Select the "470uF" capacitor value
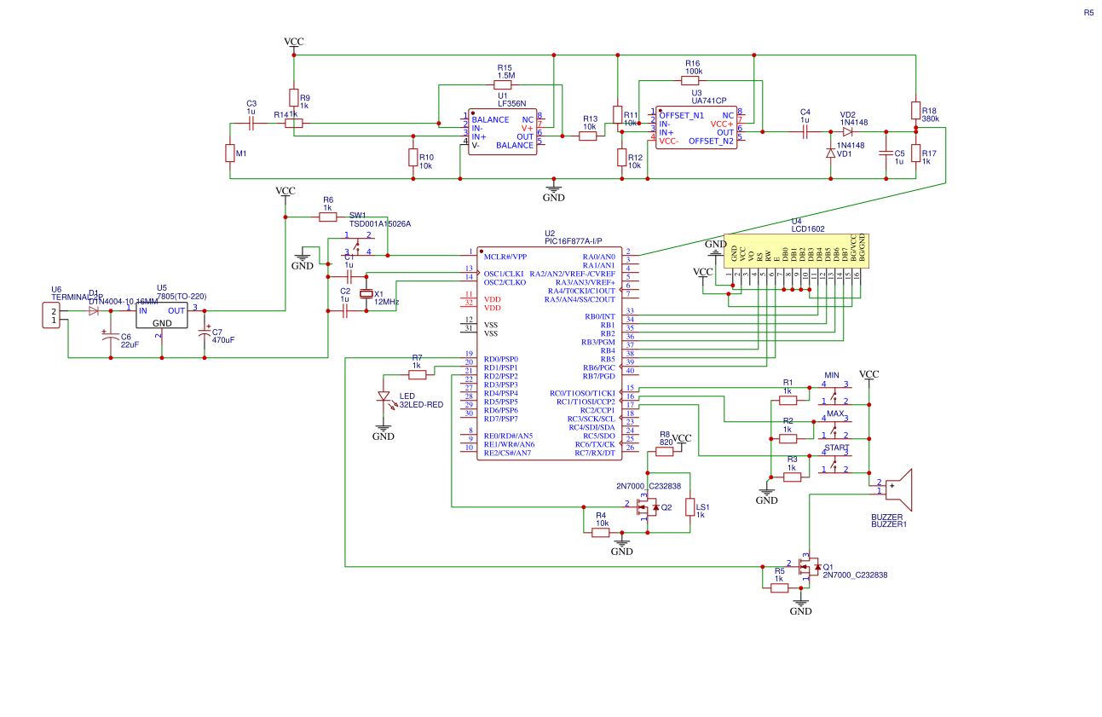This screenshot has height=717, width=1102. (223, 340)
